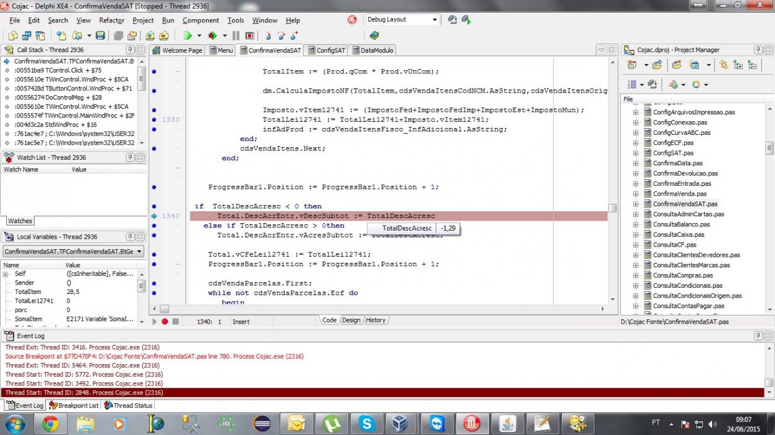Expand the ConsultaCaixa.pas tree node
This screenshot has width=775, height=435.
coord(636,234)
